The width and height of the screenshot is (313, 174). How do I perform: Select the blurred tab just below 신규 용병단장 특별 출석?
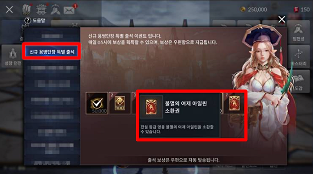tap(52, 68)
